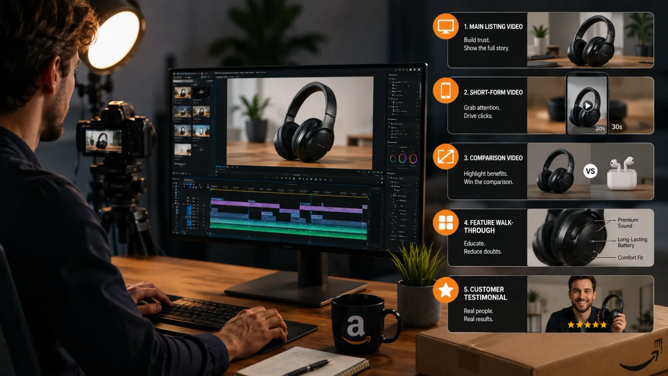The width and height of the screenshot is (668, 376).
Task: Click the orange four-squares icon for Feature Walk-Through
Action: tap(445, 223)
